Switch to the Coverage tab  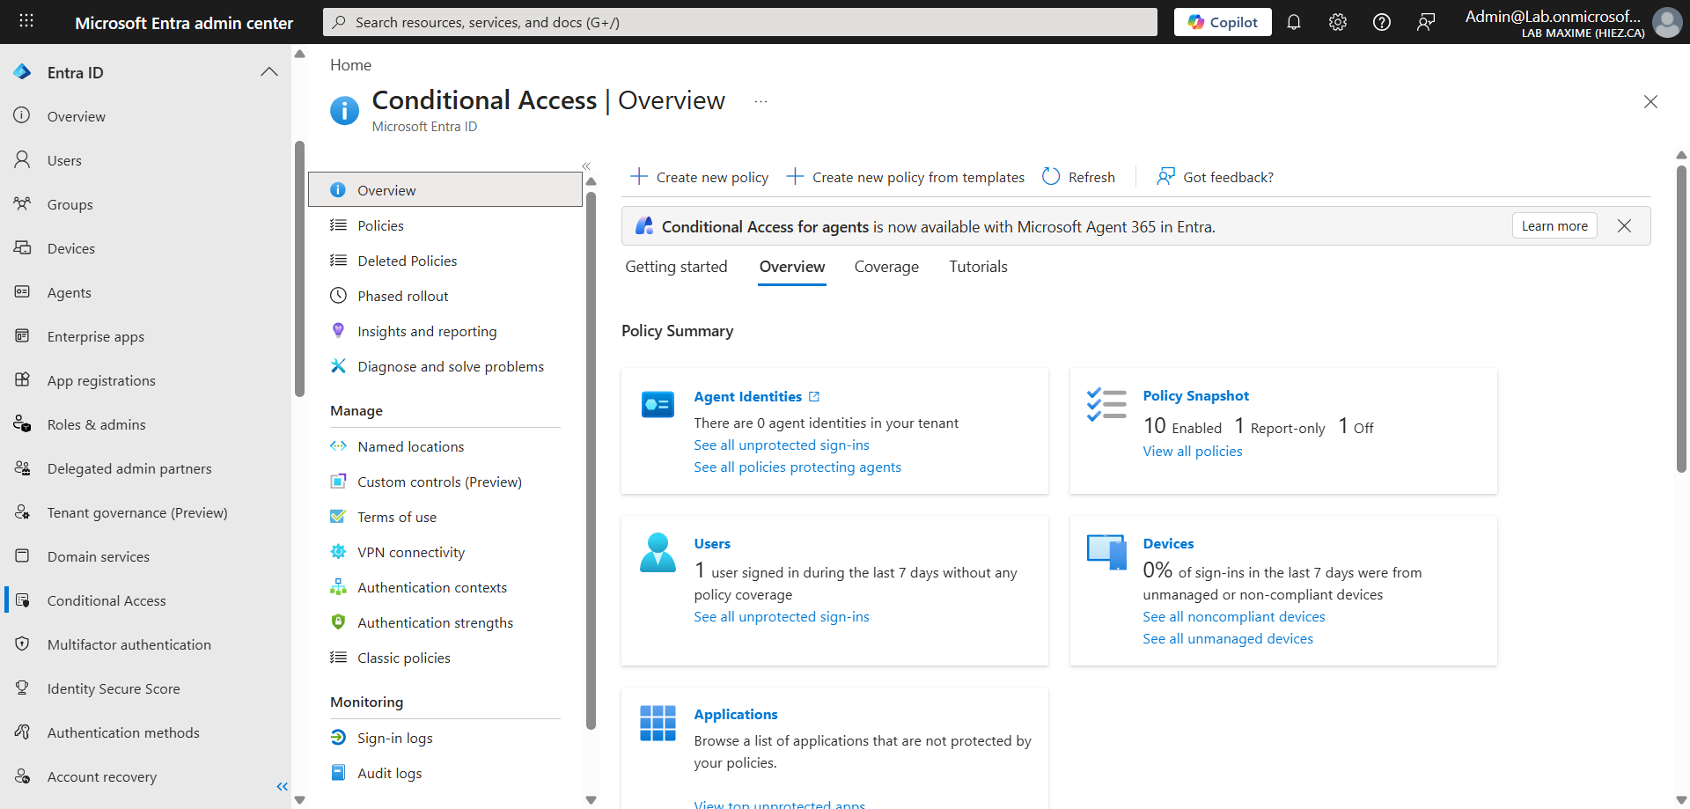click(886, 267)
